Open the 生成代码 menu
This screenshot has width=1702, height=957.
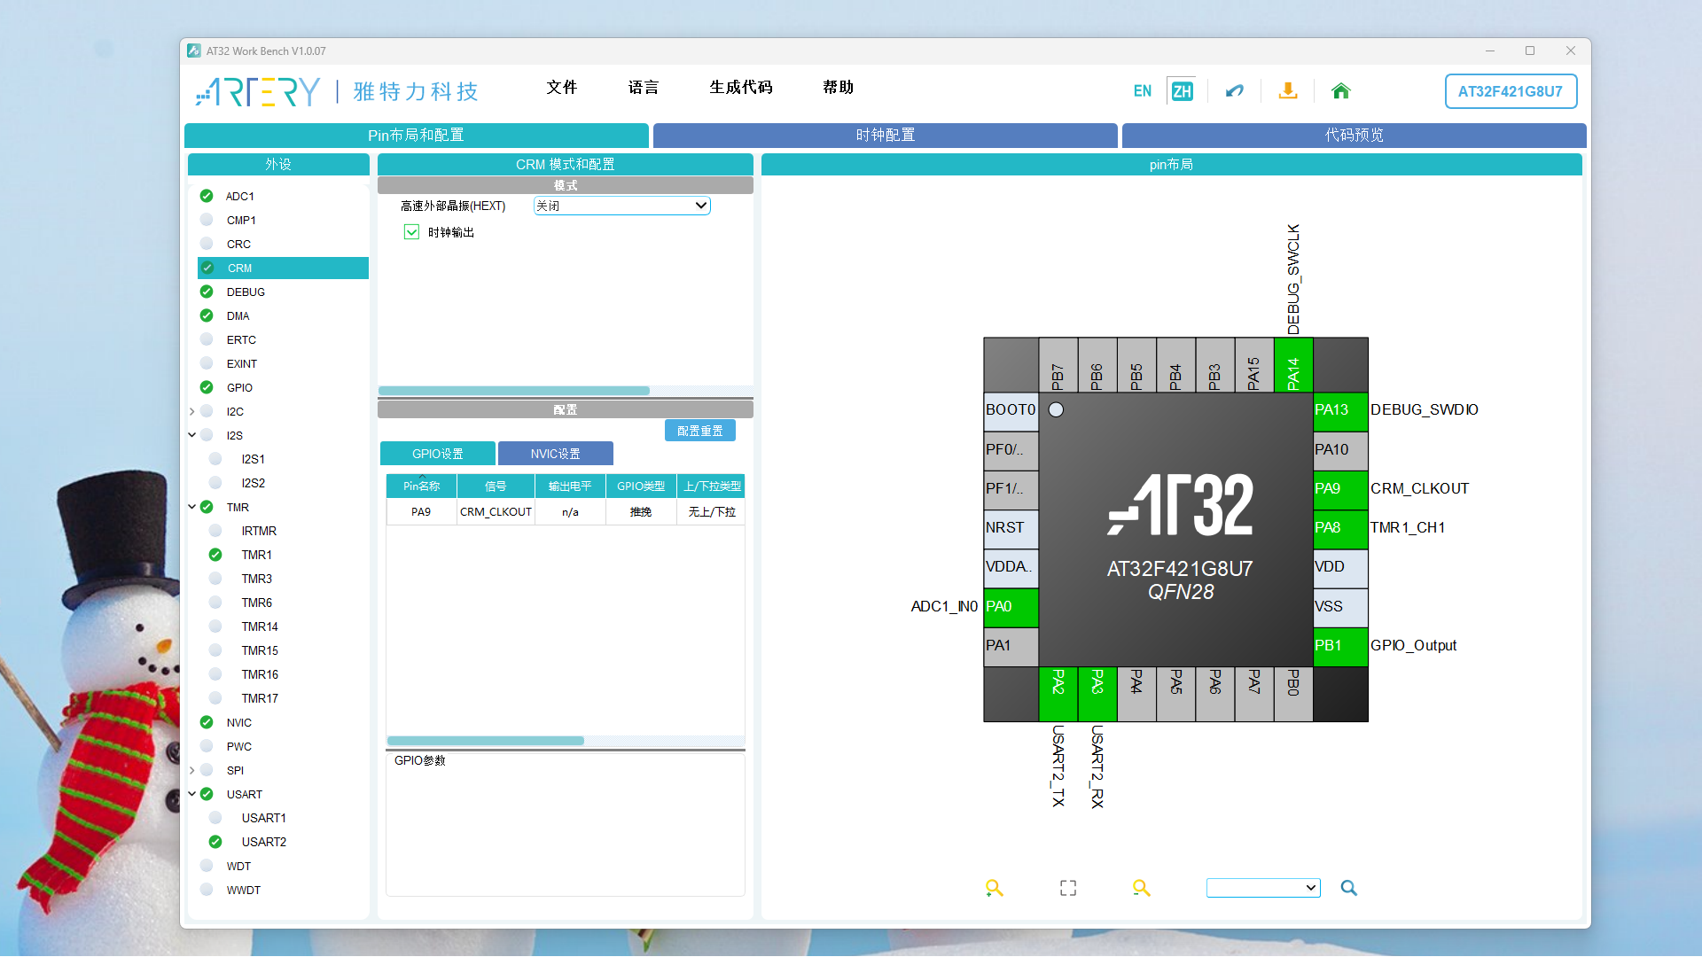tap(740, 87)
